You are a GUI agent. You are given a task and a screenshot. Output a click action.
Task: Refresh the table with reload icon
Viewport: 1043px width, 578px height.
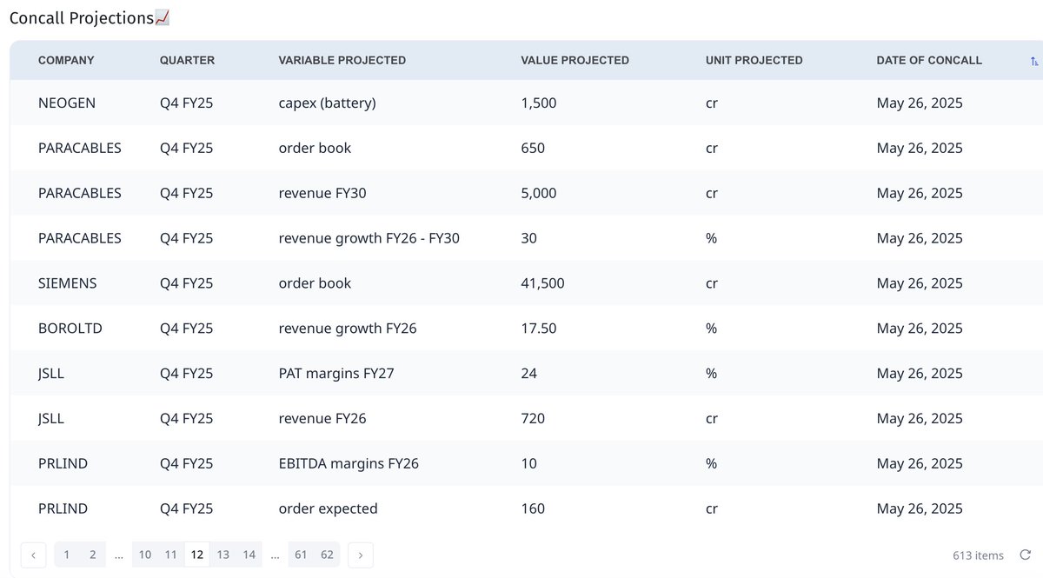point(1026,555)
